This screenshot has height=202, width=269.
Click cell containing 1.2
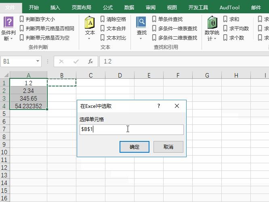[29, 83]
